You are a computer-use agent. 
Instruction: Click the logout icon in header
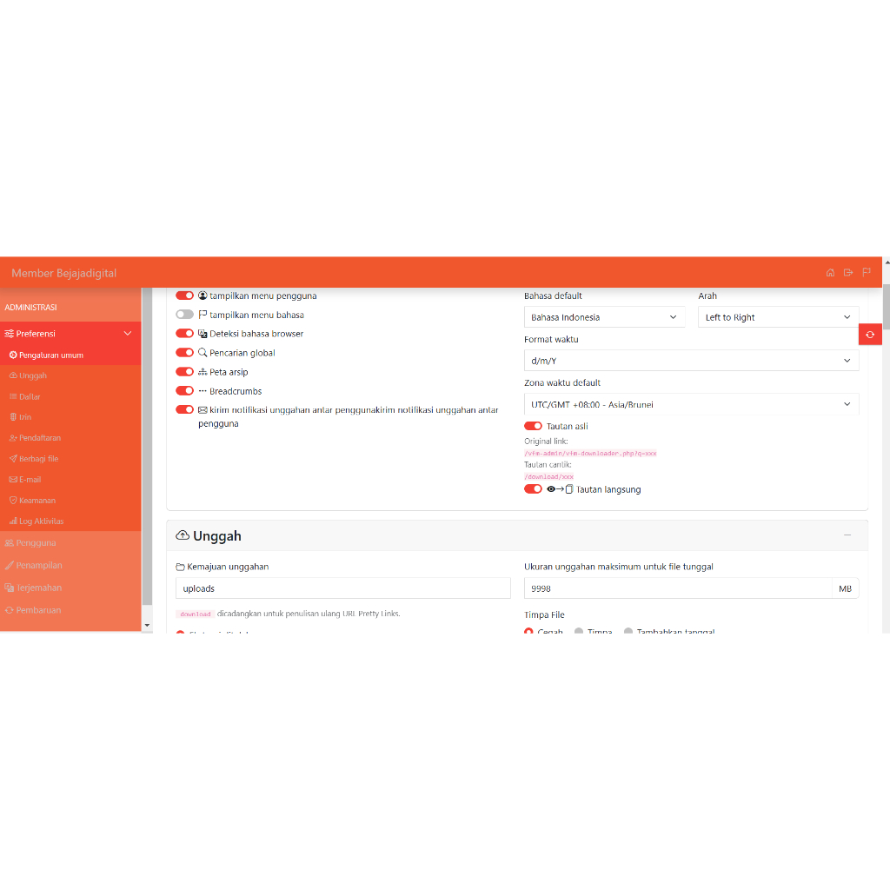tap(848, 272)
